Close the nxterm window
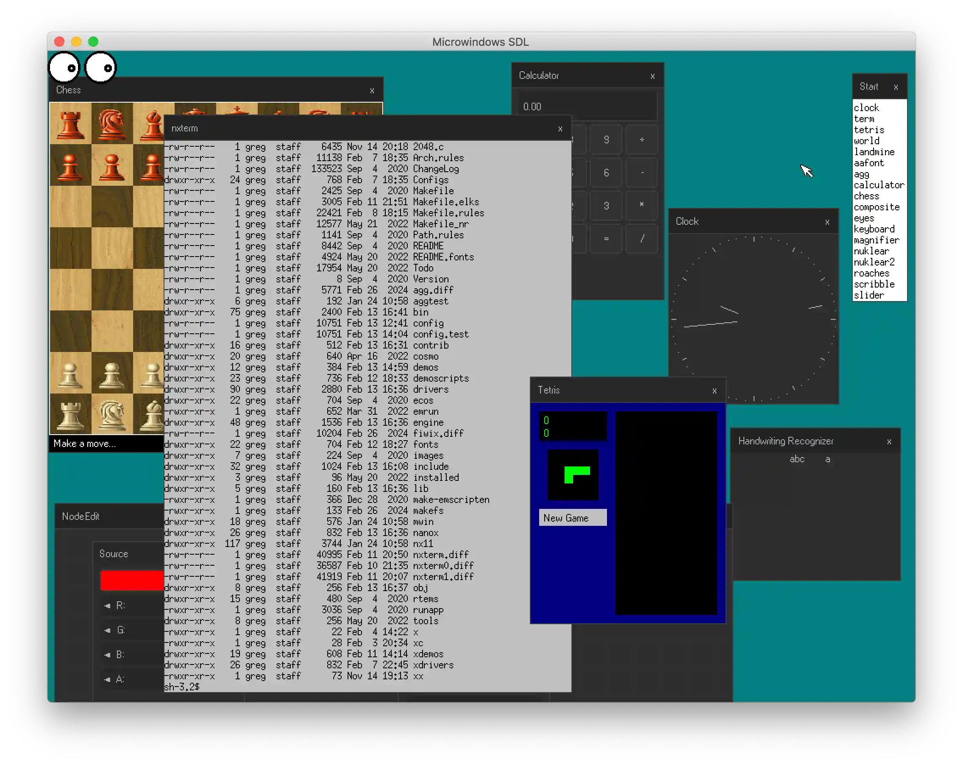The width and height of the screenshot is (963, 765). [x=560, y=128]
